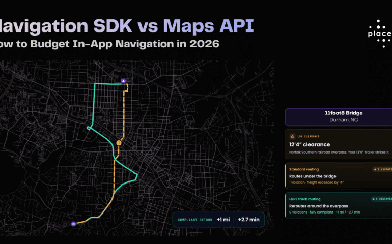Click the Navigation SDK vs Maps API headline
392x244 pixels.
pyautogui.click(x=127, y=26)
